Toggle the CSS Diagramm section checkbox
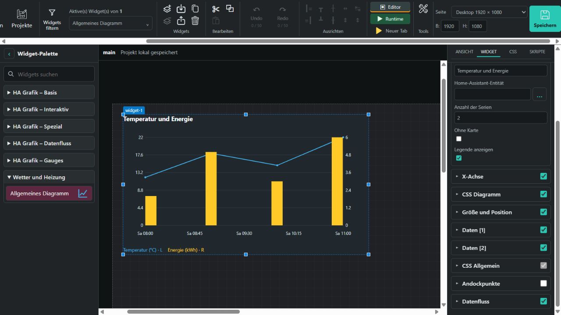The width and height of the screenshot is (561, 315). (543, 194)
